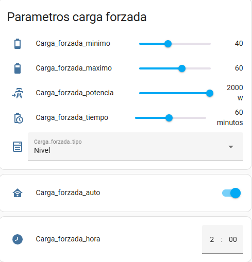Click the minutes field showing 00
The height and width of the screenshot is (262, 252).
point(233,239)
